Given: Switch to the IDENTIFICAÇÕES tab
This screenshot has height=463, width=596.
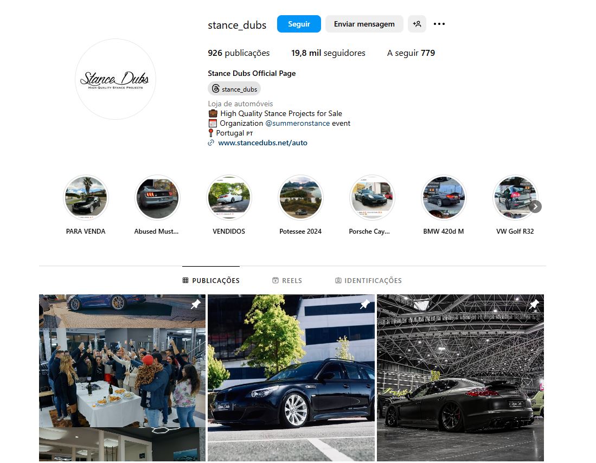Looking at the screenshot, I should [x=368, y=280].
